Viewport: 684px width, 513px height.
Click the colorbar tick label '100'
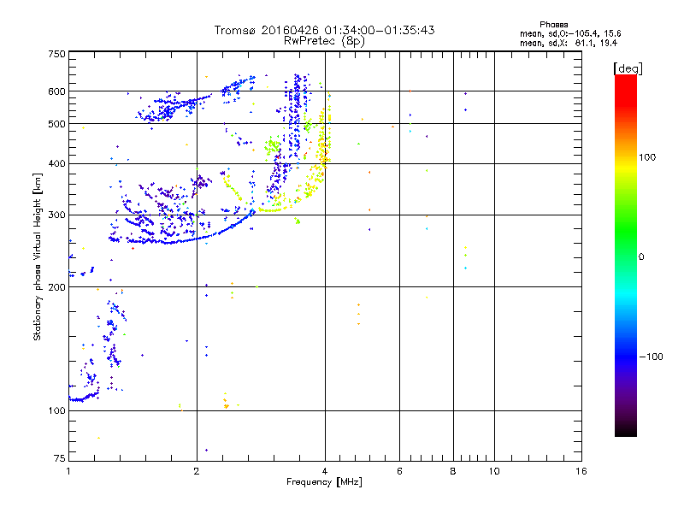(647, 157)
